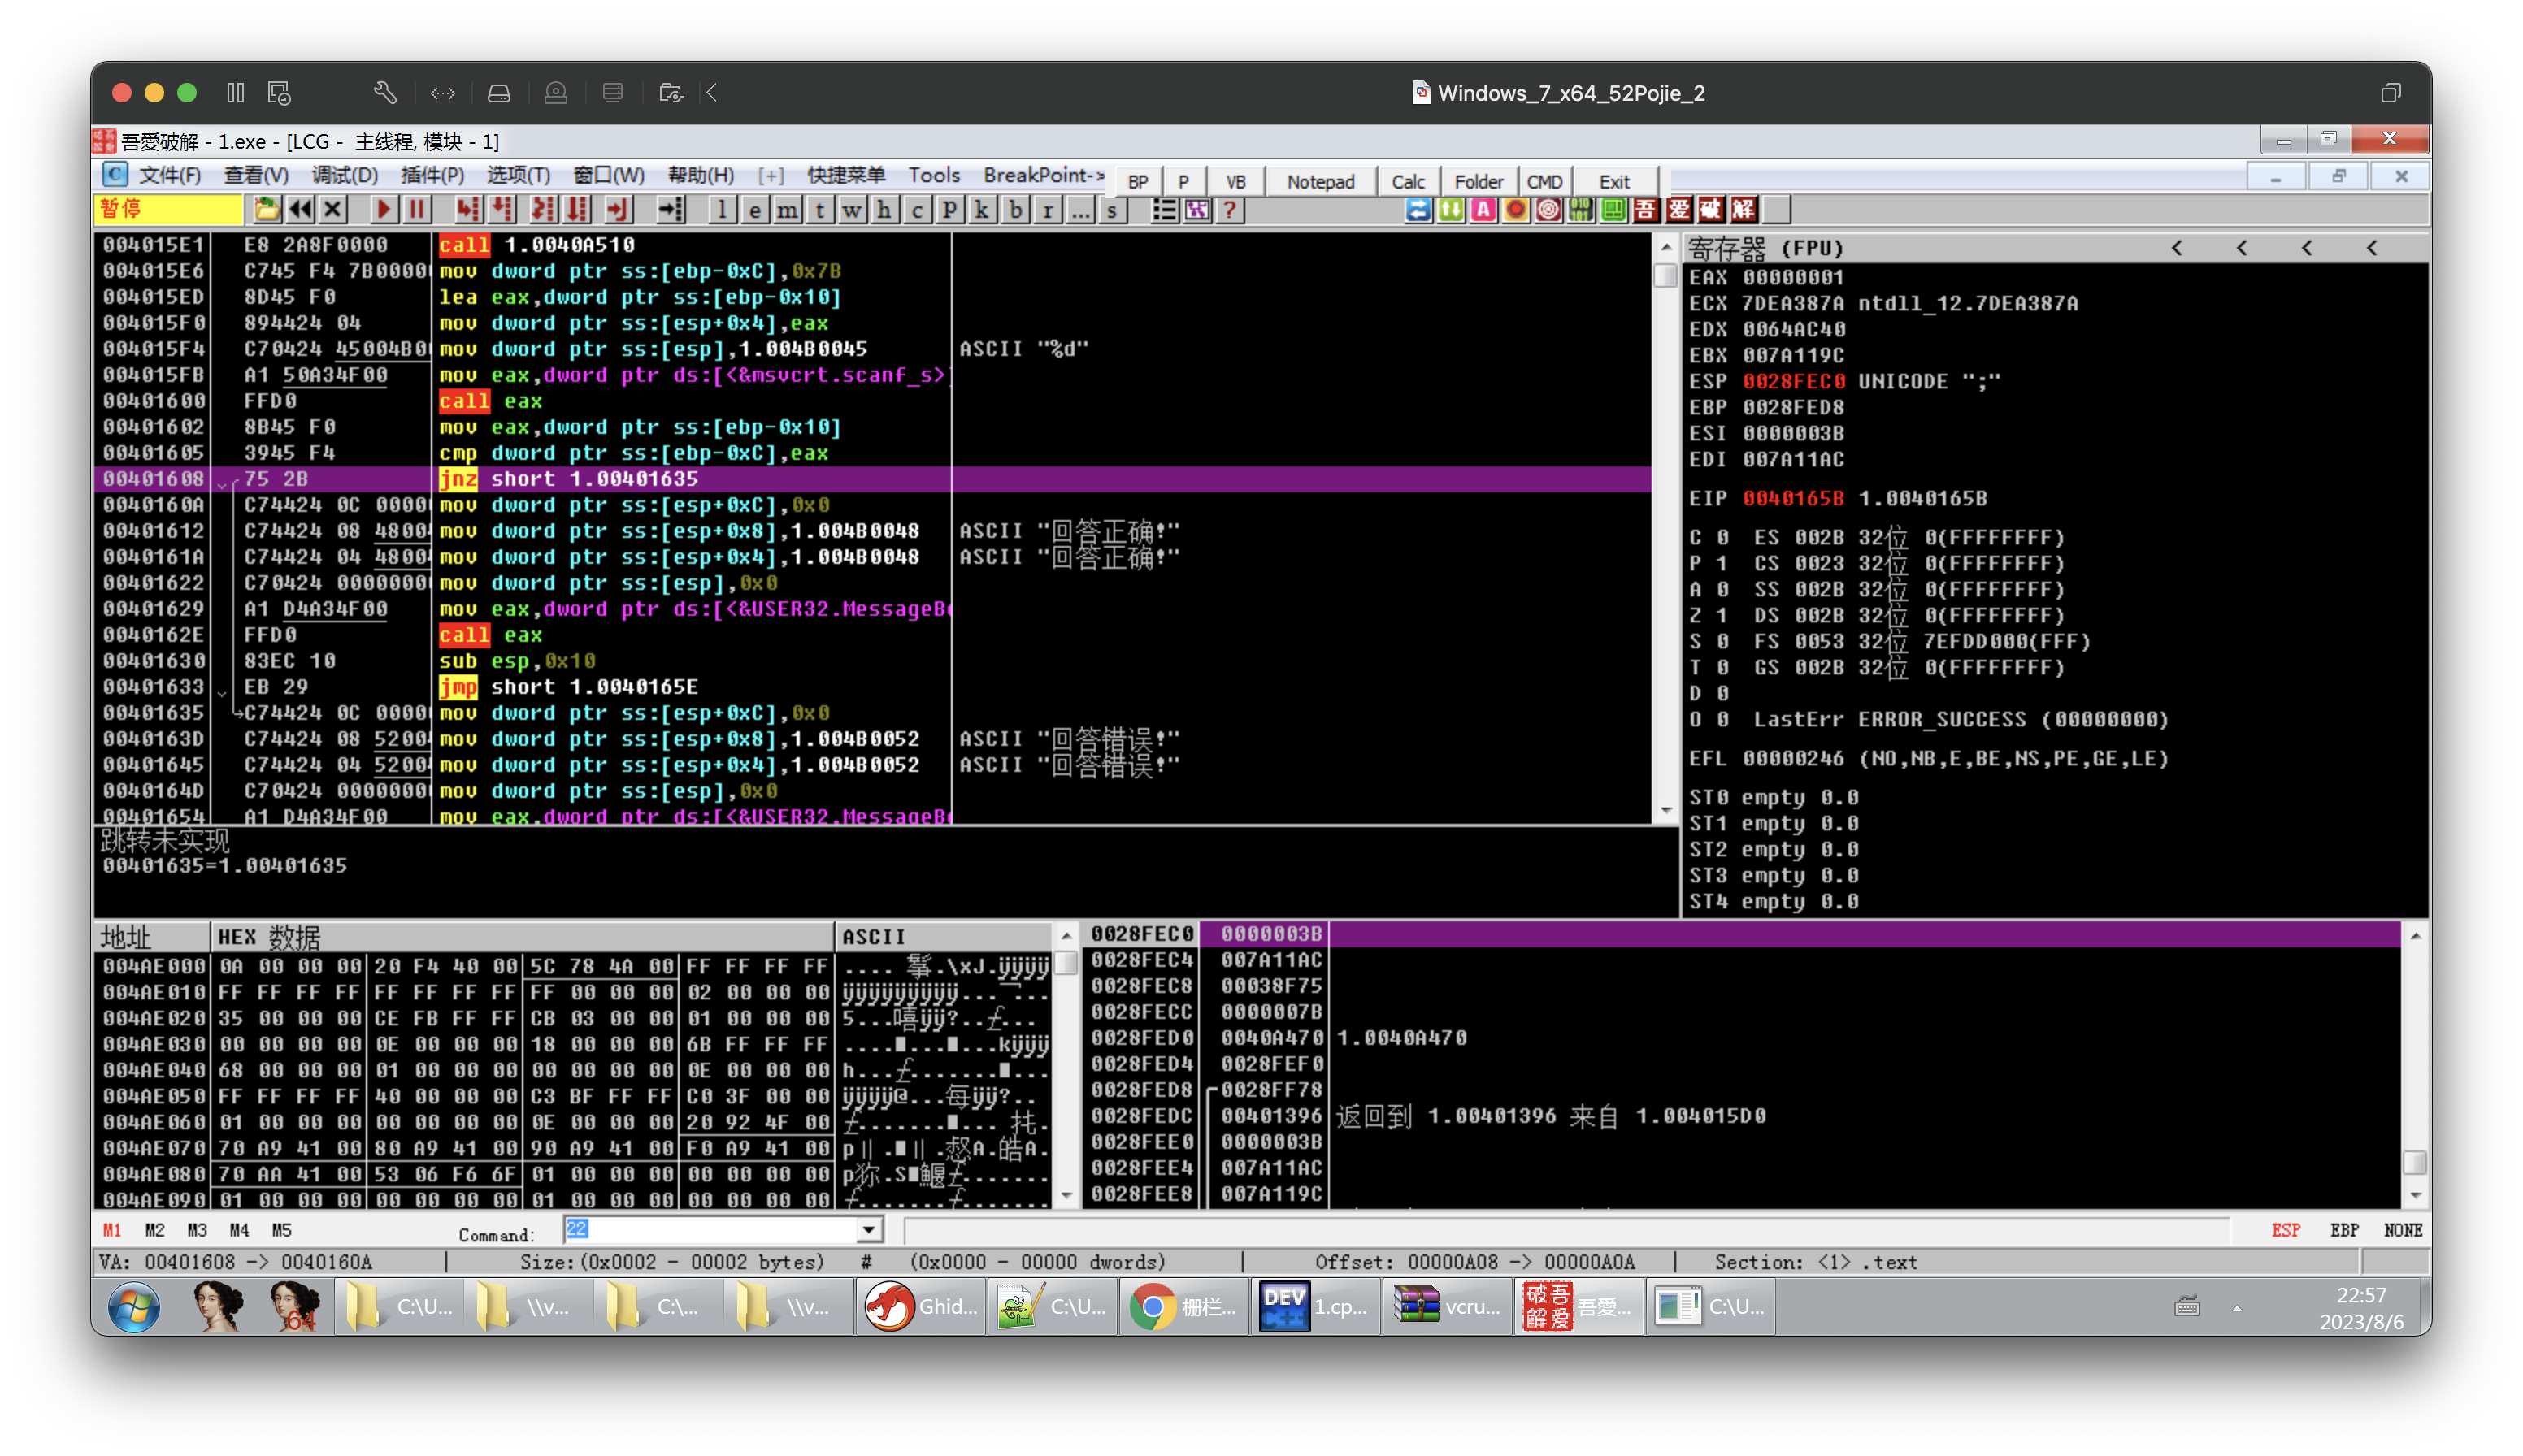Click the Calc shortcut button
The width and height of the screenshot is (2523, 1456).
pos(1408,181)
